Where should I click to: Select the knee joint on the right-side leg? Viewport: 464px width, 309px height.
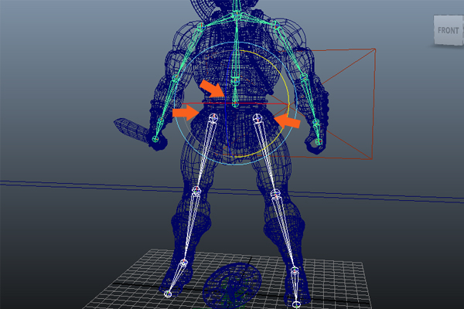275,194
